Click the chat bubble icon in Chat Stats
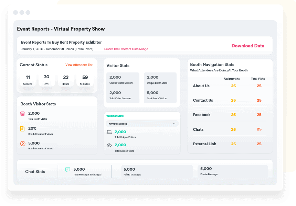 68,170
